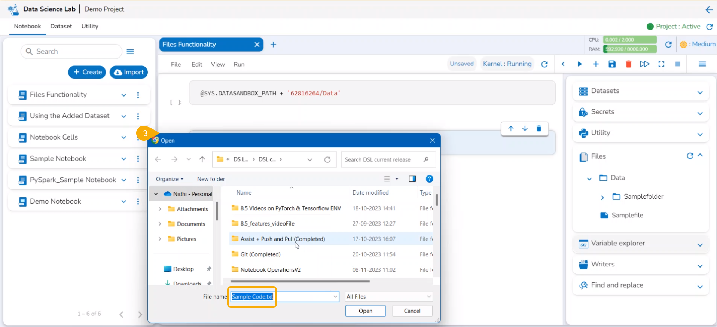
Task: Click the Run all cells fast-forward icon
Action: pyautogui.click(x=644, y=64)
